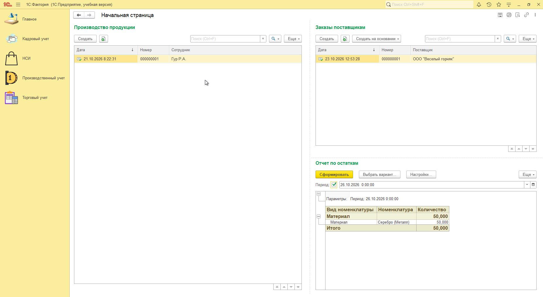Collapse Материал group in report
The height and width of the screenshot is (297, 543).
[319, 217]
